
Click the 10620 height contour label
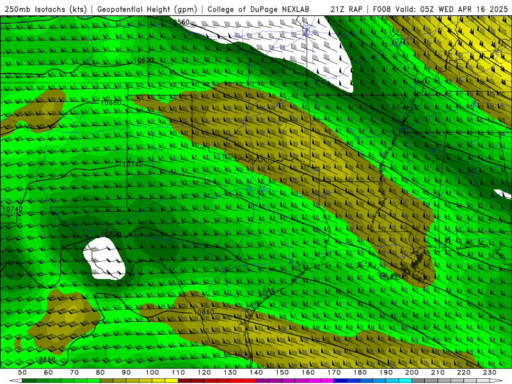pos(143,60)
